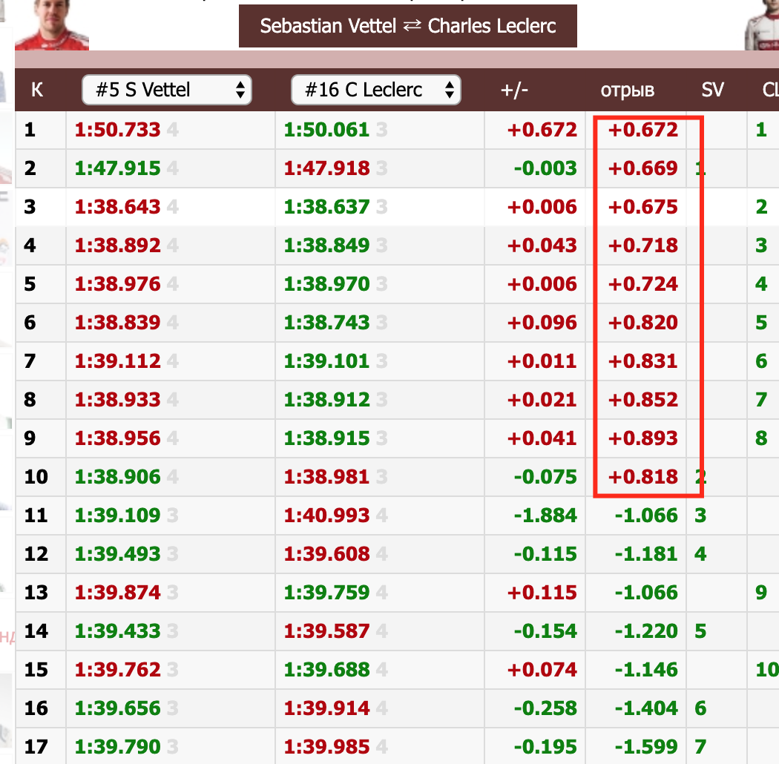Click the SV column header
This screenshot has width=779, height=764.
(x=712, y=90)
